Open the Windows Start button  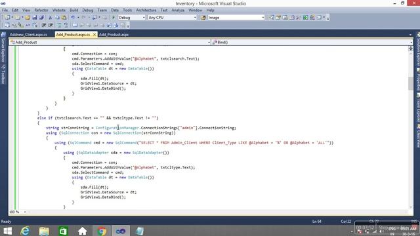coord(7,231)
